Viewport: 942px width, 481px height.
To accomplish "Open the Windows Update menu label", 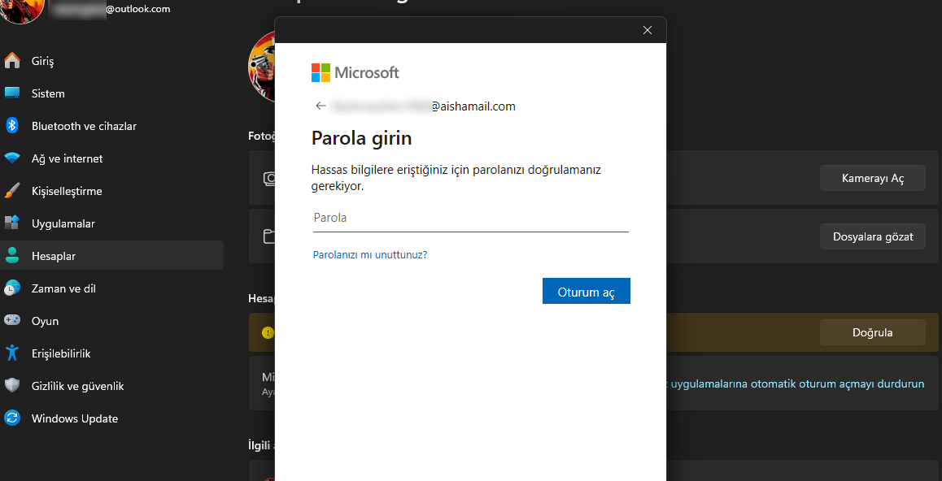I will click(75, 418).
